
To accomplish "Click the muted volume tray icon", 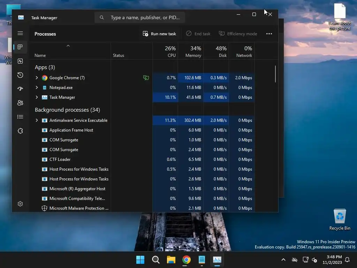I will click(x=314, y=260).
